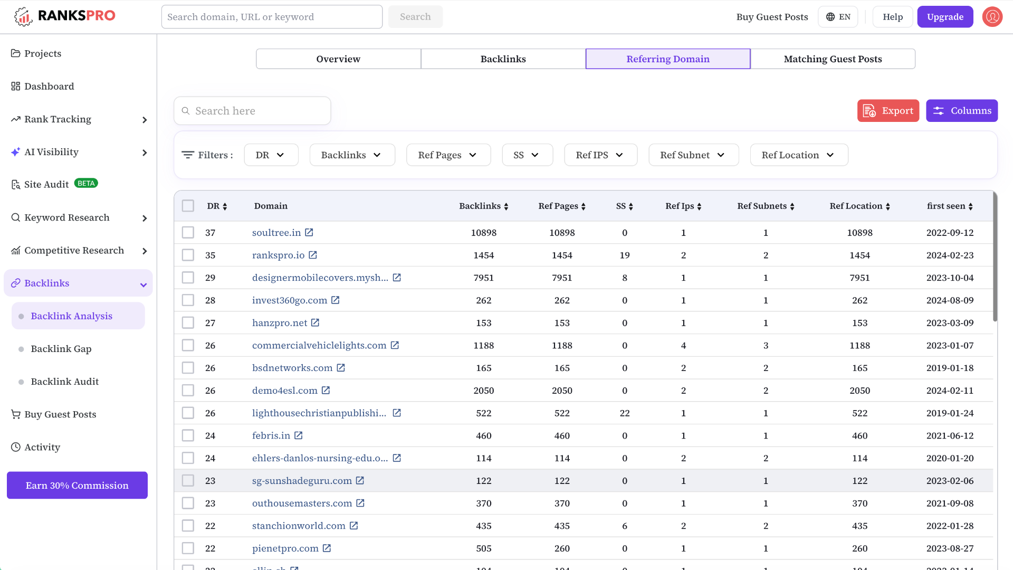Go to Backlink Gap in sidebar
This screenshot has width=1013, height=570.
click(61, 349)
